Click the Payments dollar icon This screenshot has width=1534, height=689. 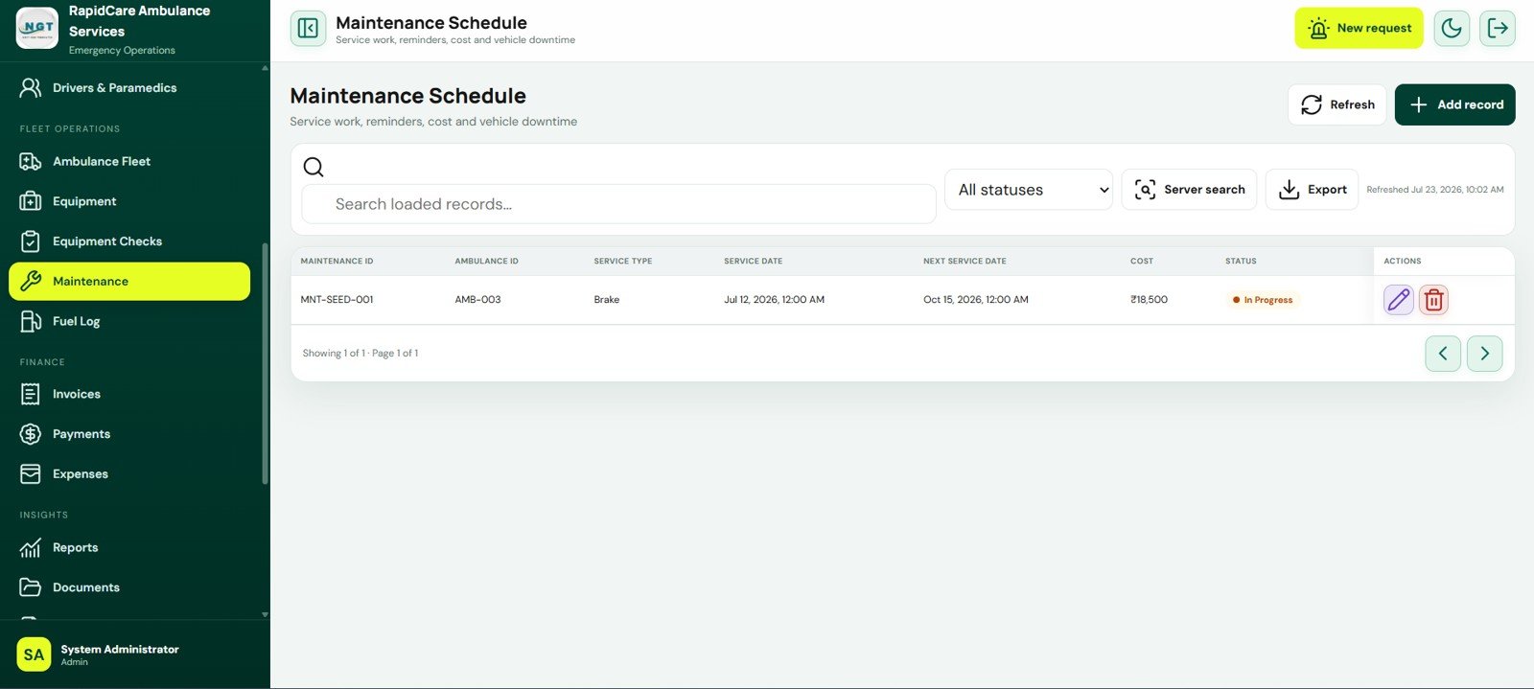tap(31, 434)
